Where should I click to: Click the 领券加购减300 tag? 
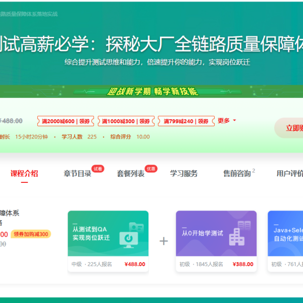pyautogui.click(x=31, y=234)
